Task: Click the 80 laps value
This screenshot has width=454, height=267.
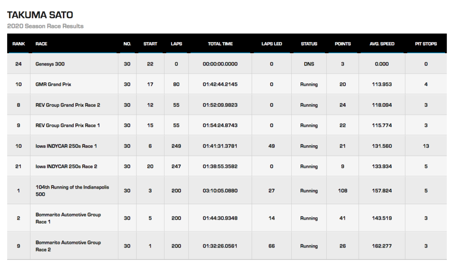Action: point(176,85)
